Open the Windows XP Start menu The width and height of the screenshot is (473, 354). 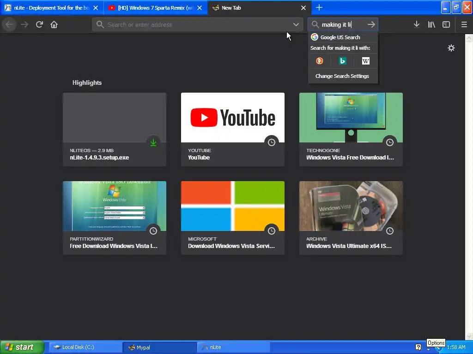click(x=22, y=347)
